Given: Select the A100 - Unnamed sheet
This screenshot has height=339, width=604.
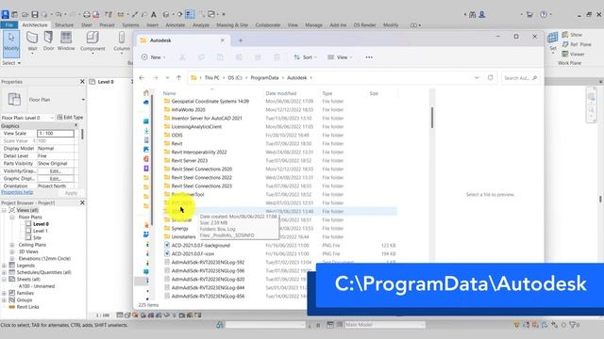Looking at the screenshot, I should (x=37, y=286).
